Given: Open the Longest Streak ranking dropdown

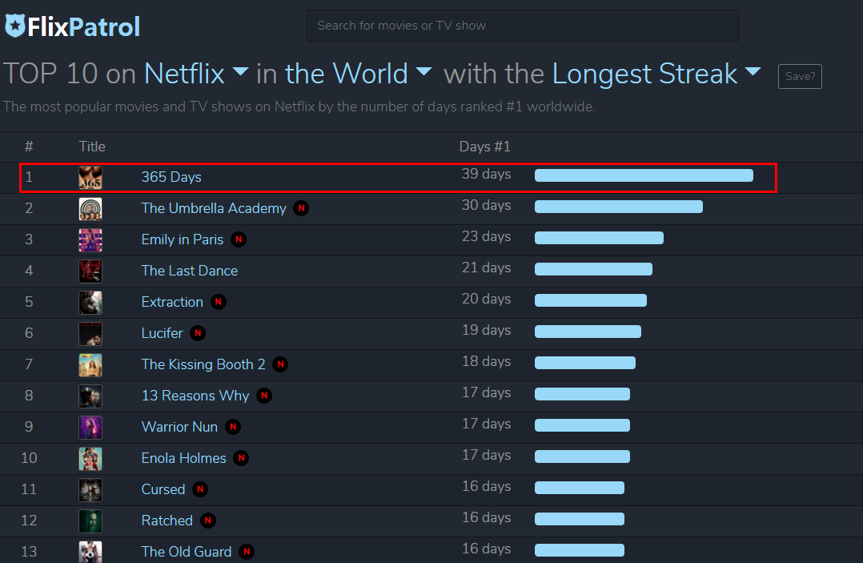Looking at the screenshot, I should (x=656, y=74).
